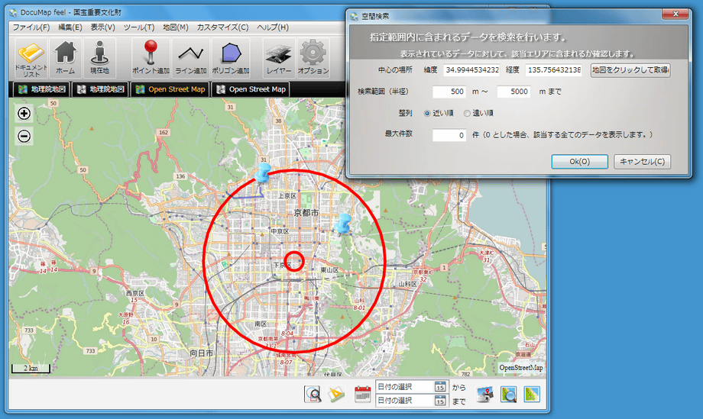Open the カスタマイズ(C) menu
Viewport: 703px width, 419px height.
click(x=222, y=27)
